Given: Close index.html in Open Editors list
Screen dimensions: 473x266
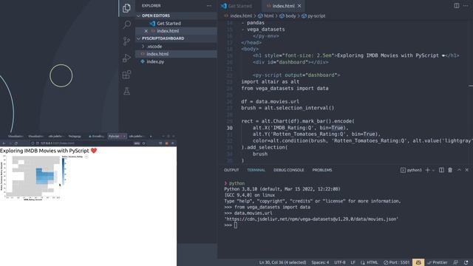Looking at the screenshot, I should coord(146,31).
